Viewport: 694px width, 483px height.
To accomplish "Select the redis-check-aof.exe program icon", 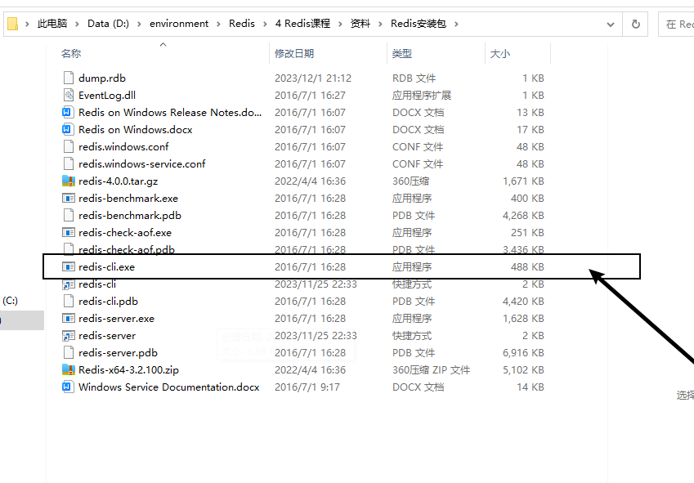I will [69, 233].
